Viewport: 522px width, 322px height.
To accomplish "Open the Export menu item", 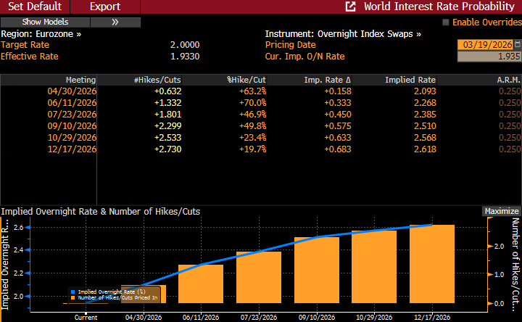I will [x=105, y=7].
